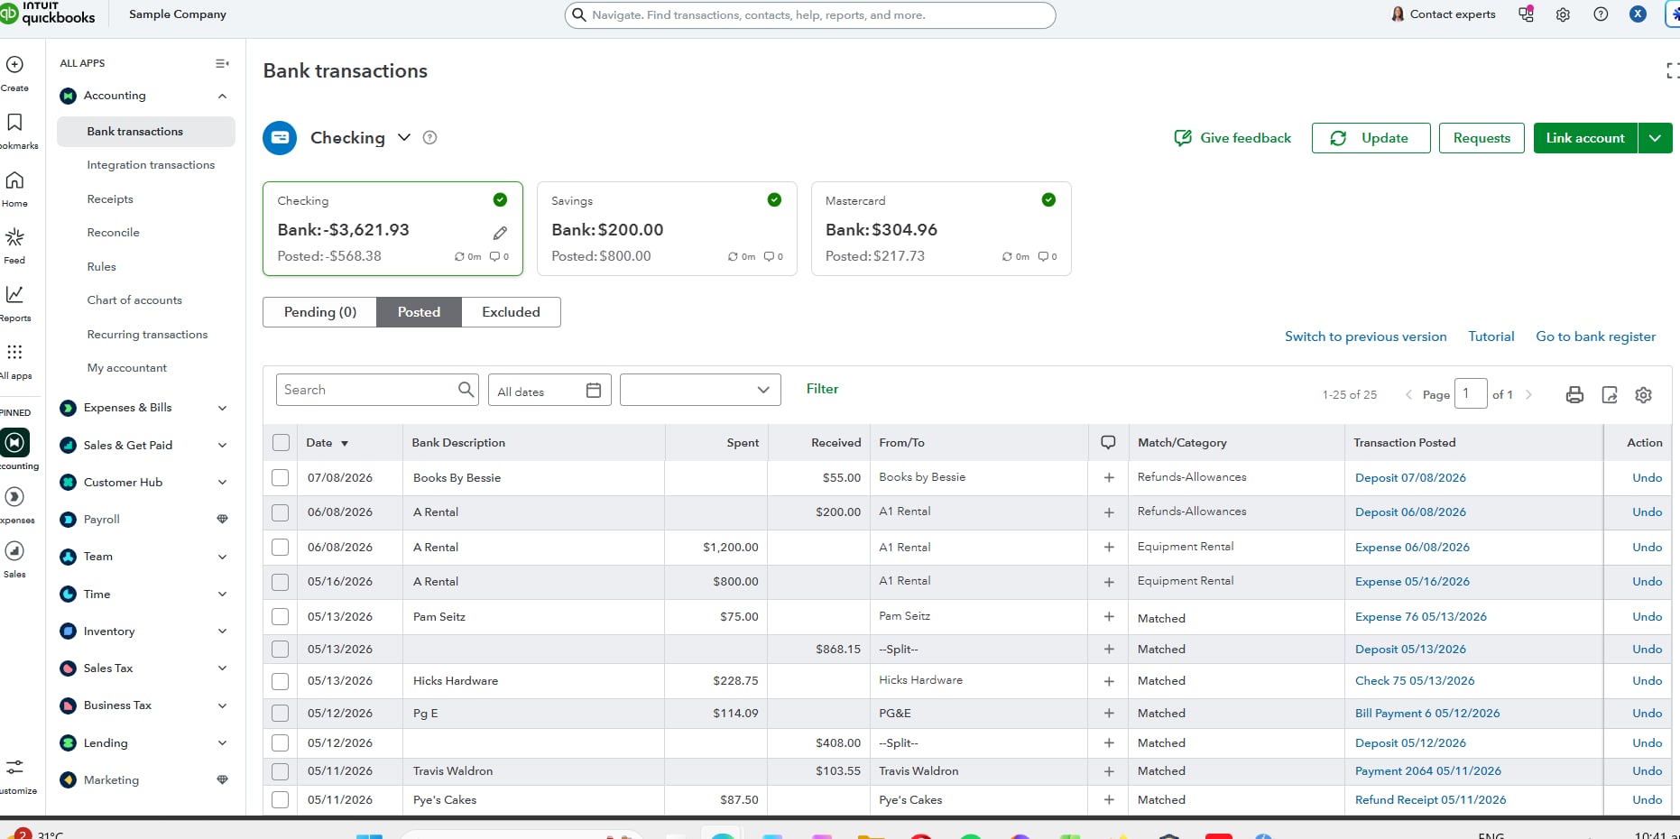
Task: Switch to the Pending (0) tab
Action: (x=320, y=312)
